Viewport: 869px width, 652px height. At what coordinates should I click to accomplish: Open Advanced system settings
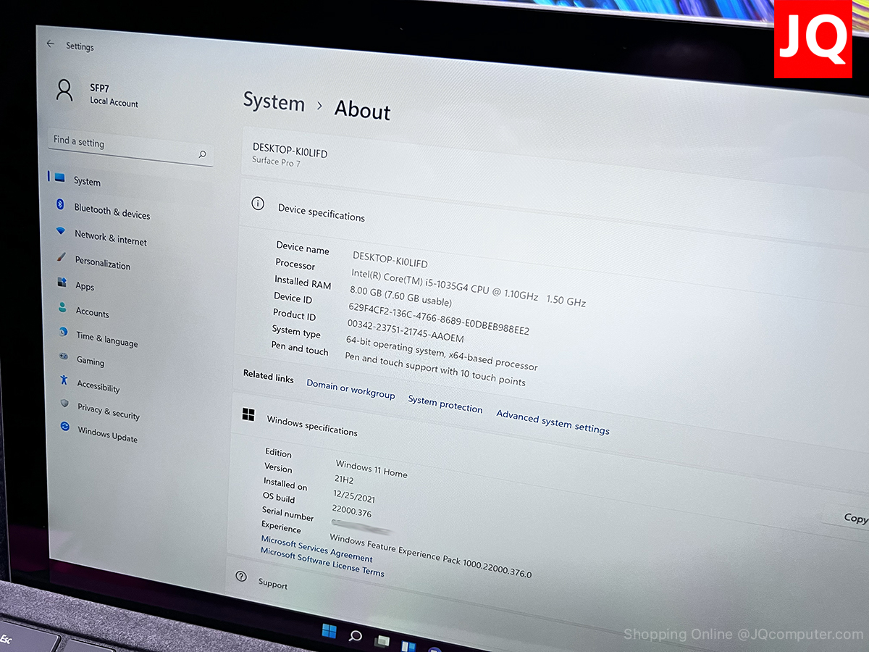(x=553, y=421)
